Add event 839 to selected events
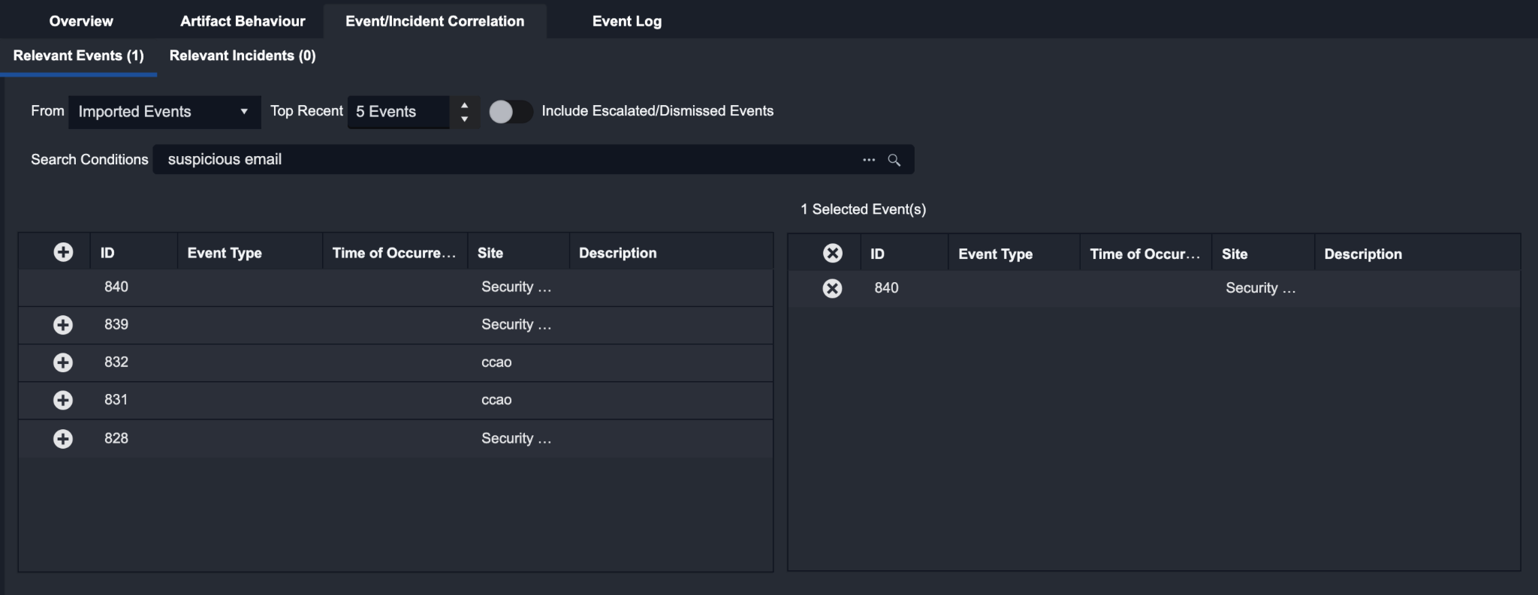Viewport: 1538px width, 595px height. point(63,325)
